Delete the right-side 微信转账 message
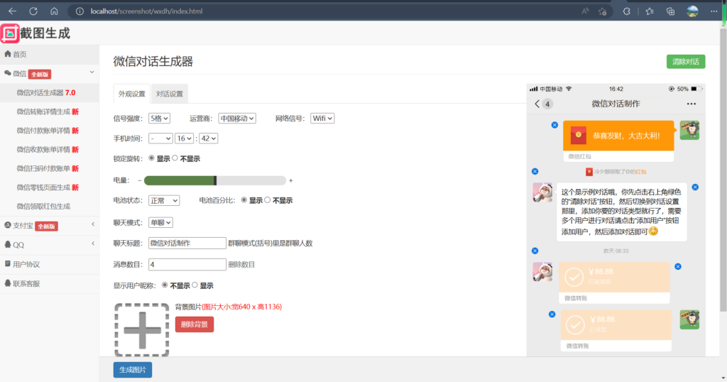Image resolution: width=727 pixels, height=382 pixels. 552,315
